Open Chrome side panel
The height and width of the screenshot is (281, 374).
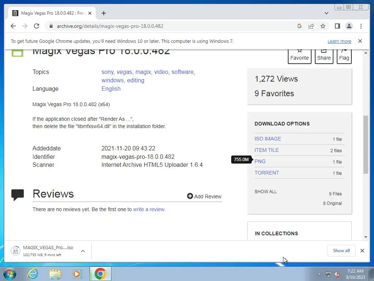coord(337,26)
